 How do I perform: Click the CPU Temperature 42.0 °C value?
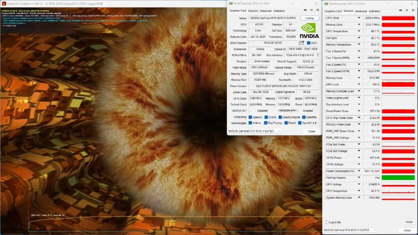click(372, 191)
